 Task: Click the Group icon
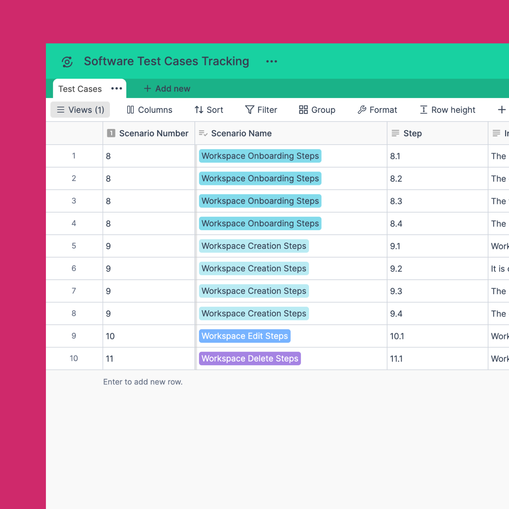tap(303, 110)
